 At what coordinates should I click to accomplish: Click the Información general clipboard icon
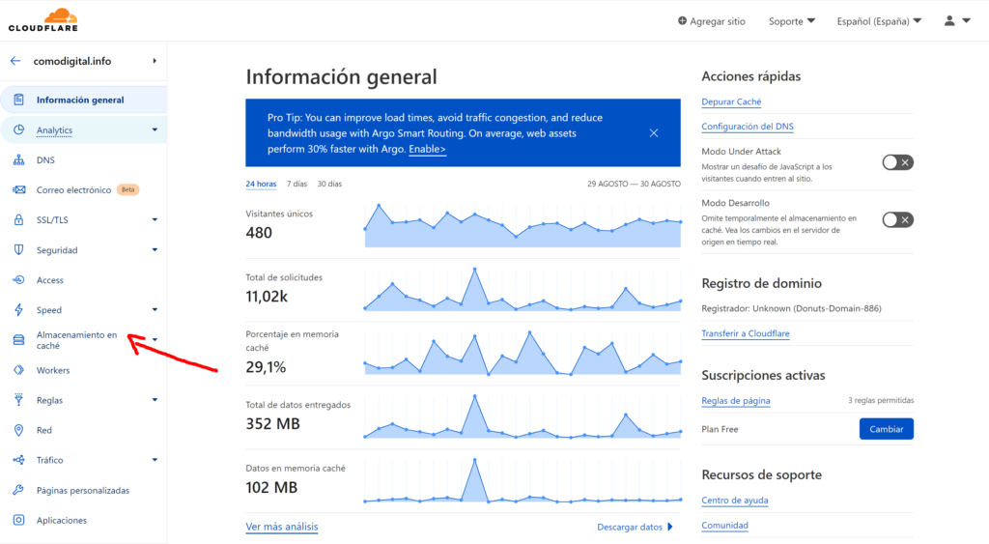[19, 100]
